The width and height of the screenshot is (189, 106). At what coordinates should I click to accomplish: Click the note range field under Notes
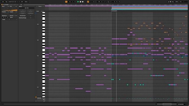click(x=27, y=8)
